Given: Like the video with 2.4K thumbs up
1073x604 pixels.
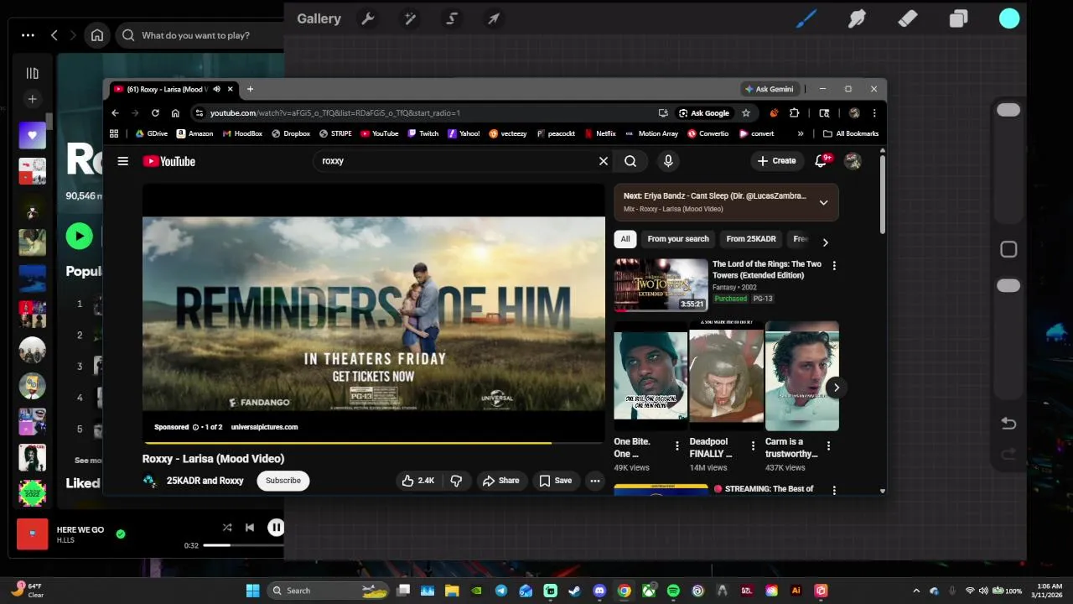Looking at the screenshot, I should pos(417,481).
